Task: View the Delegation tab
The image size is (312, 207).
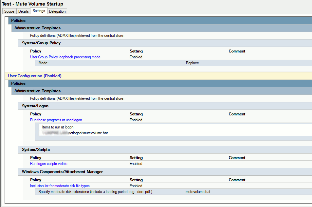Action: tap(57, 11)
